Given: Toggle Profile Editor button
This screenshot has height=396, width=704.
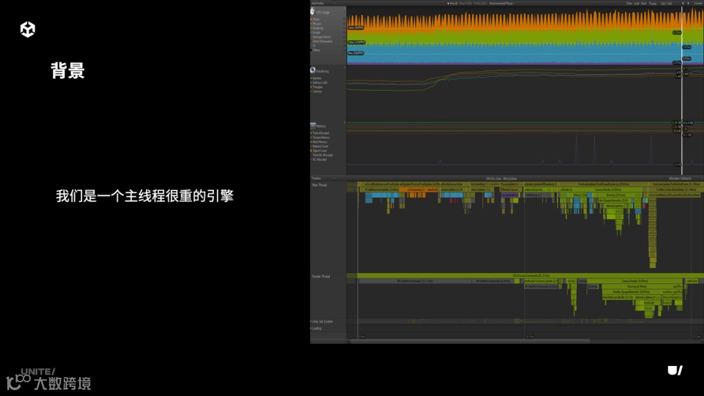Looking at the screenshot, I should (x=480, y=3).
